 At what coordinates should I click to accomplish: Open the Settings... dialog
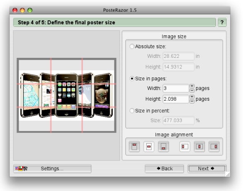tap(52, 169)
